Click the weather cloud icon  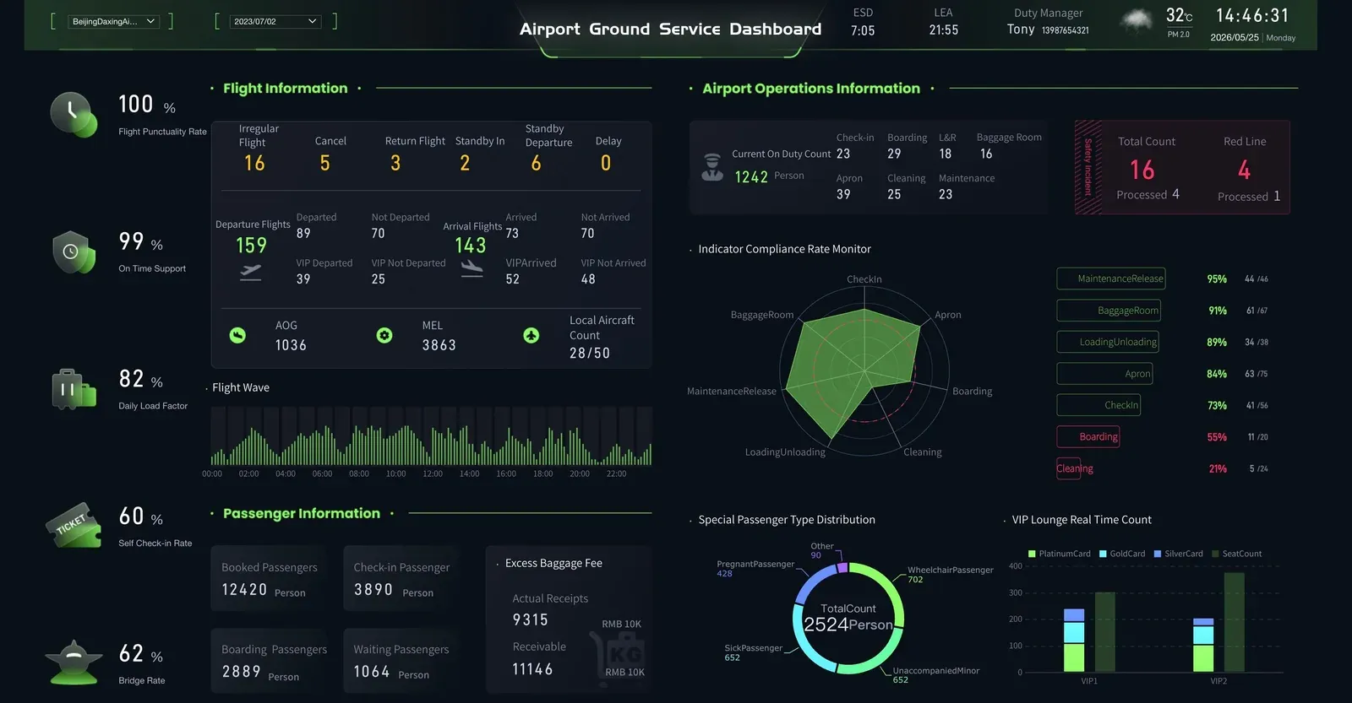pyautogui.click(x=1137, y=21)
